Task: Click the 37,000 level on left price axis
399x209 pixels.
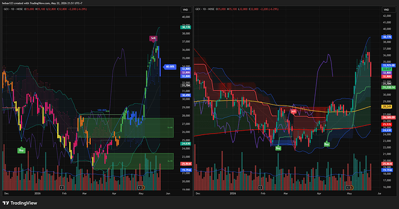Action: [186, 42]
